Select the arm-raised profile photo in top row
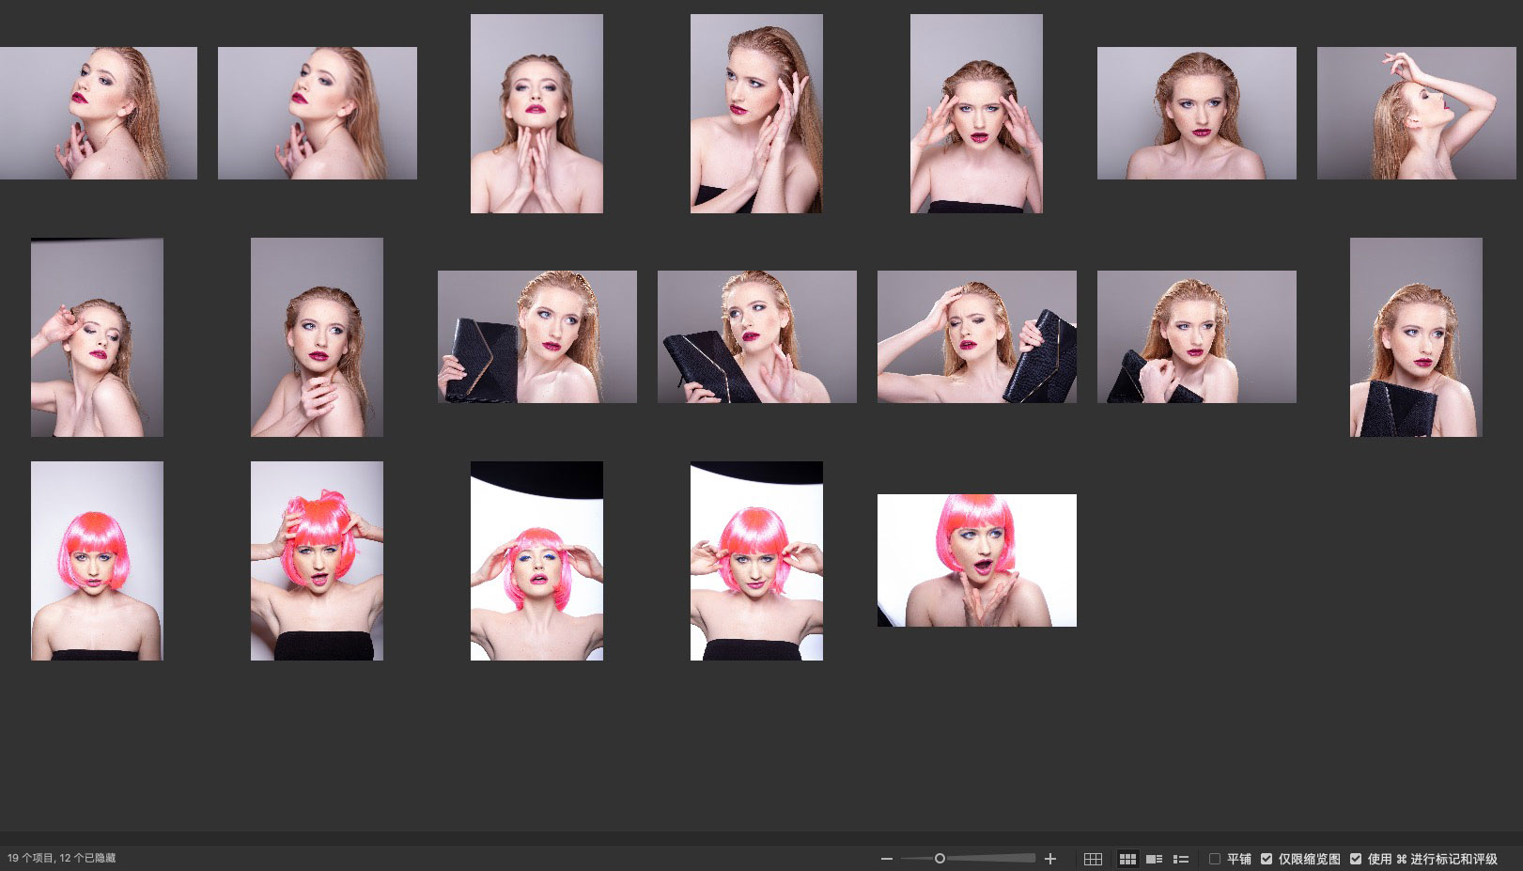 1416,113
